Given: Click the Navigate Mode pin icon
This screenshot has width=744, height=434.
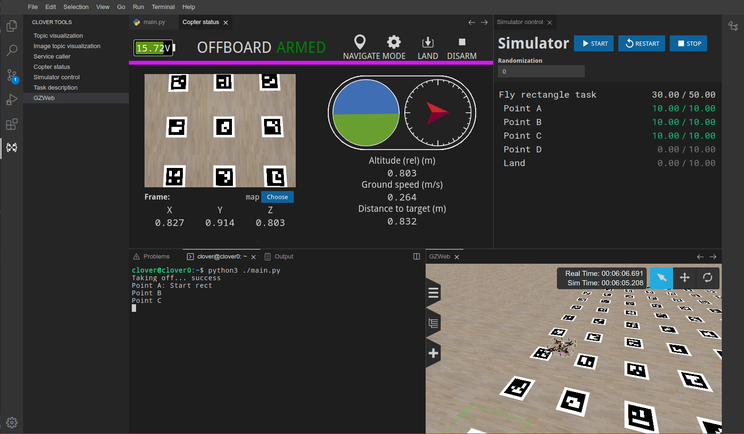Looking at the screenshot, I should (x=360, y=42).
